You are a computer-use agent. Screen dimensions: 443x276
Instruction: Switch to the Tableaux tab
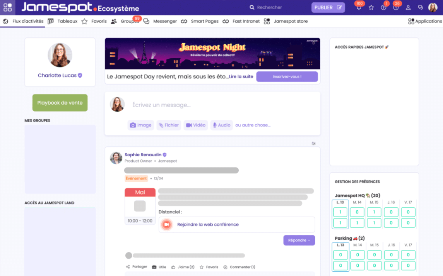(x=63, y=21)
